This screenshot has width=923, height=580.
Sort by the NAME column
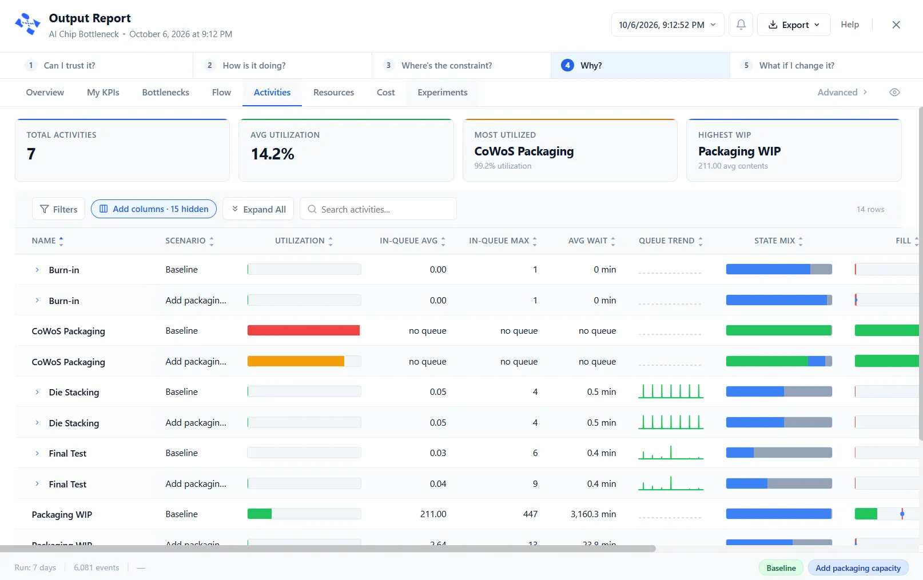(x=47, y=241)
